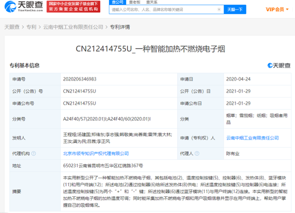Select 2021-01-29 in 申请公布日 row

coord(238,104)
